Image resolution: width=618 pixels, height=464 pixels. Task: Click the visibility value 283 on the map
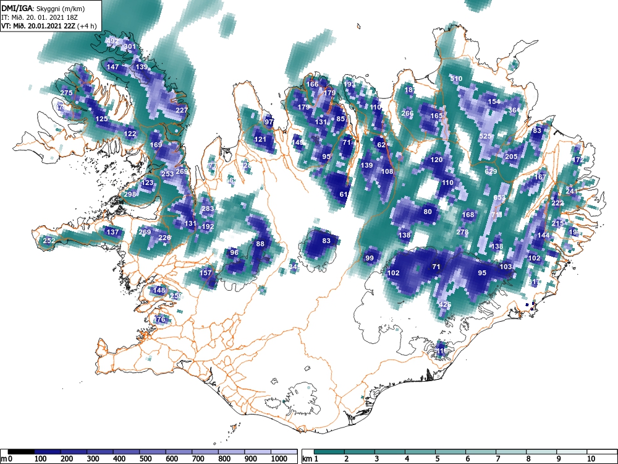coord(208,208)
